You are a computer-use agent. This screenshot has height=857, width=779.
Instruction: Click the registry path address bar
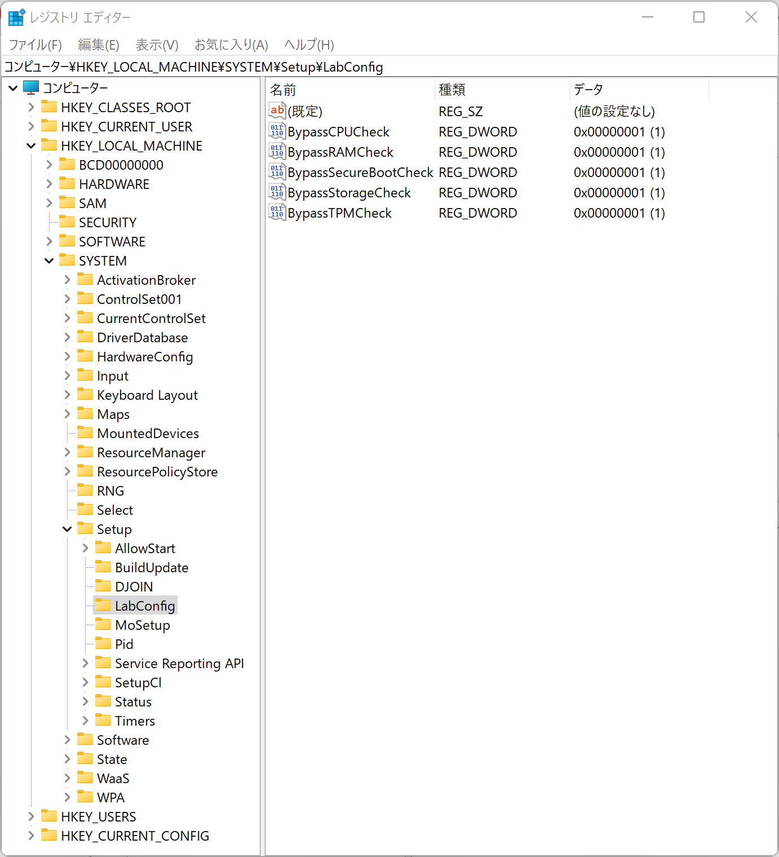click(x=389, y=67)
